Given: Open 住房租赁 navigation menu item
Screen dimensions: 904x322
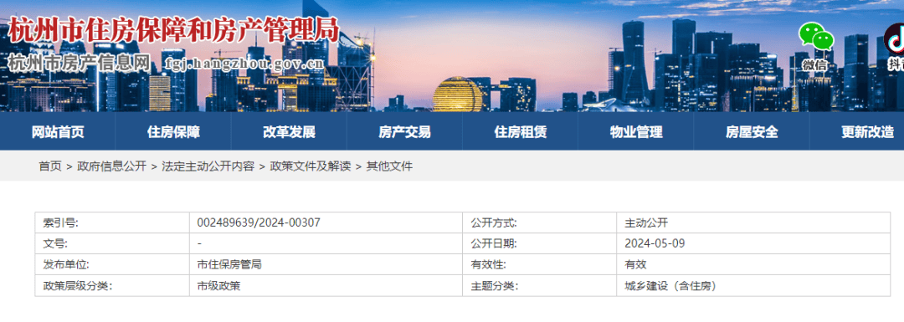Looking at the screenshot, I should 521,132.
